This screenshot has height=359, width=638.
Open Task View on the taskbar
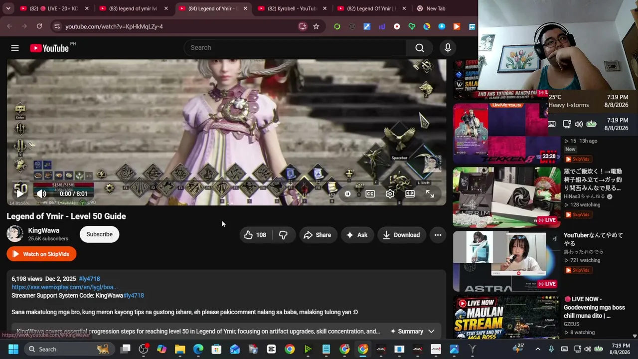[125, 349]
